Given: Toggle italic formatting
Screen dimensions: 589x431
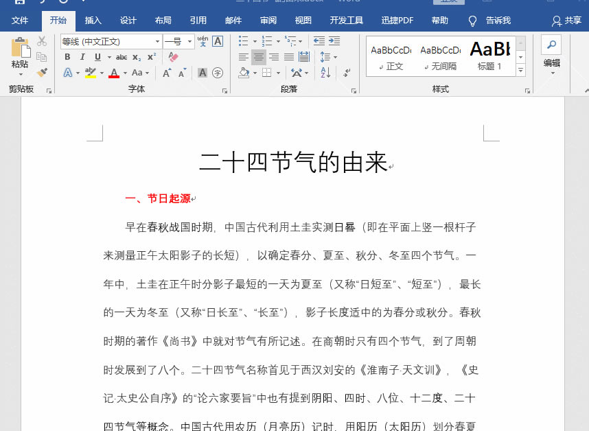Looking at the screenshot, I should [82, 57].
